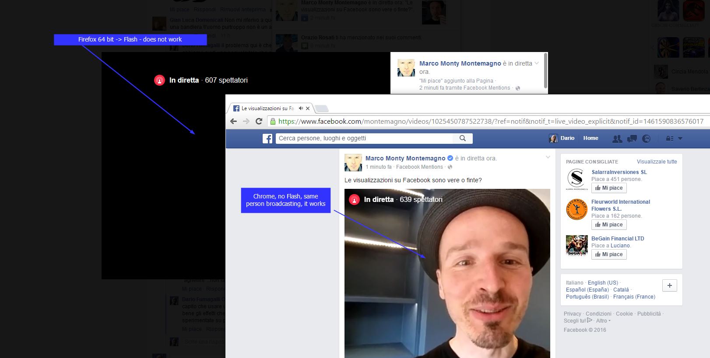Click 'Facebook Mentions' in Firefox side panel
Viewport: 710px width, 358px height.
pyautogui.click(x=487, y=88)
